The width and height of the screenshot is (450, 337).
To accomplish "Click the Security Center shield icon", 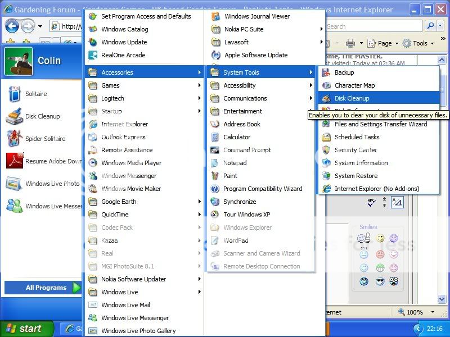I will (x=326, y=150).
